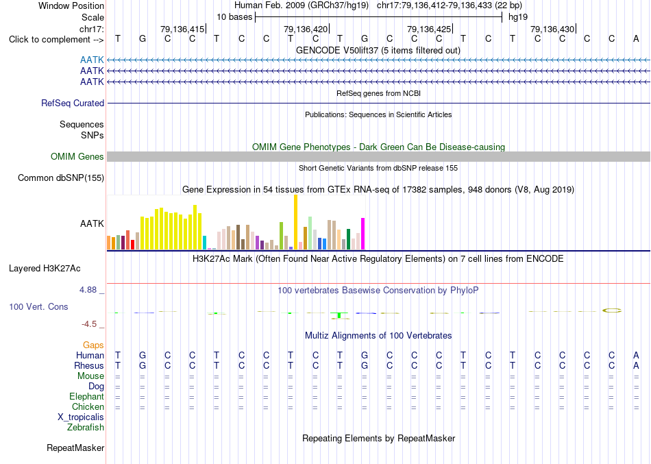Select the Zebrafish species label
The width and height of the screenshot is (651, 464).
click(x=86, y=427)
